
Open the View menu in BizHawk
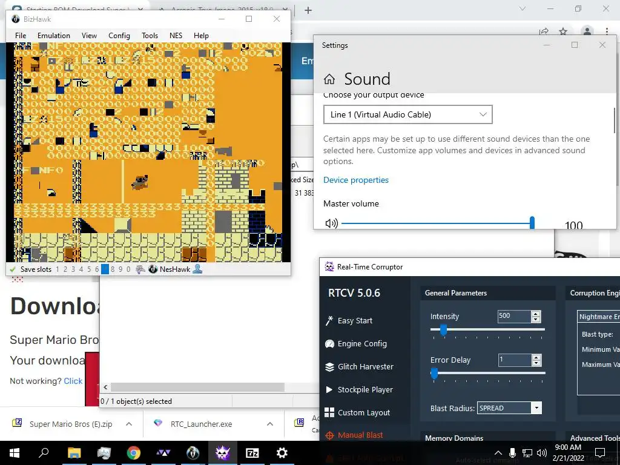coord(90,36)
